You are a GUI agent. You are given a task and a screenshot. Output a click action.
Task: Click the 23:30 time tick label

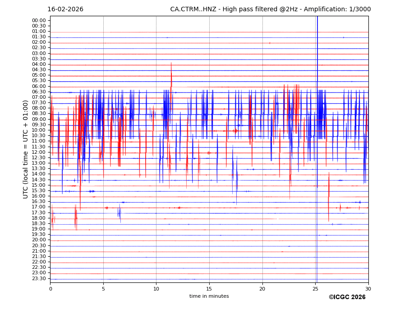click(39, 278)
